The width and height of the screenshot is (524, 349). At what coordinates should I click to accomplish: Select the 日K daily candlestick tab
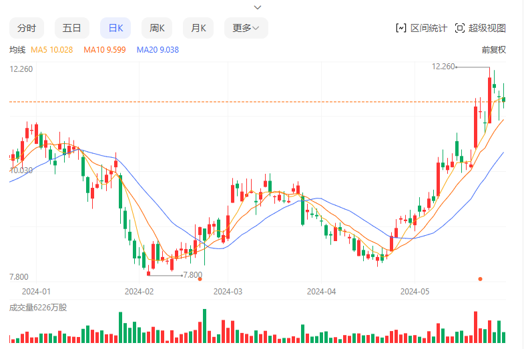(x=115, y=28)
